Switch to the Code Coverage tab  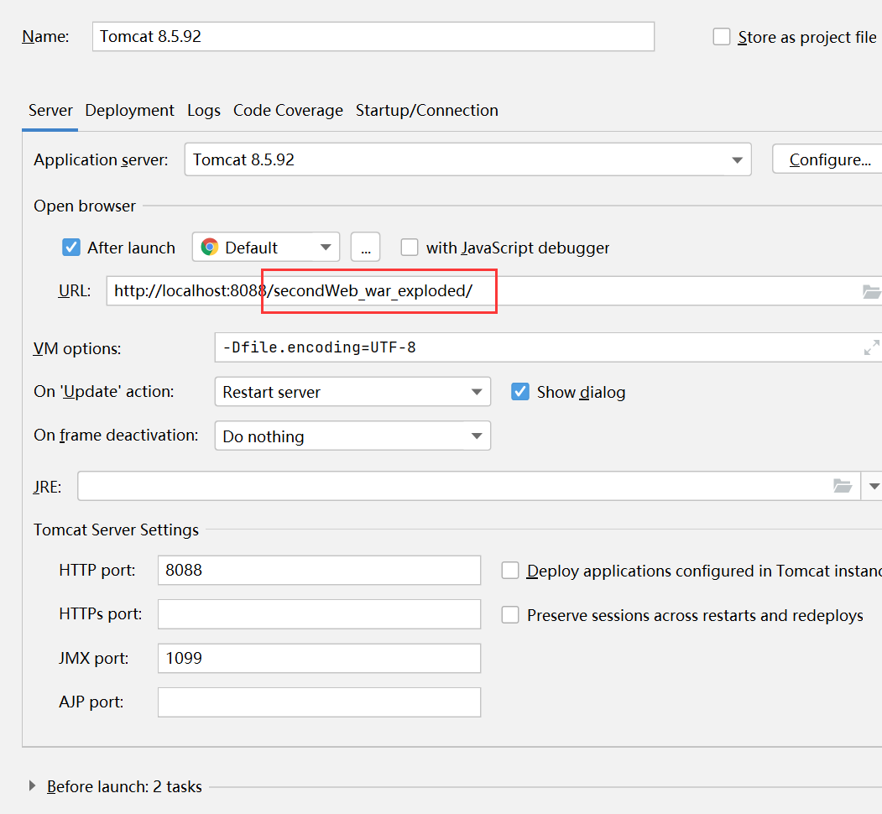click(288, 110)
